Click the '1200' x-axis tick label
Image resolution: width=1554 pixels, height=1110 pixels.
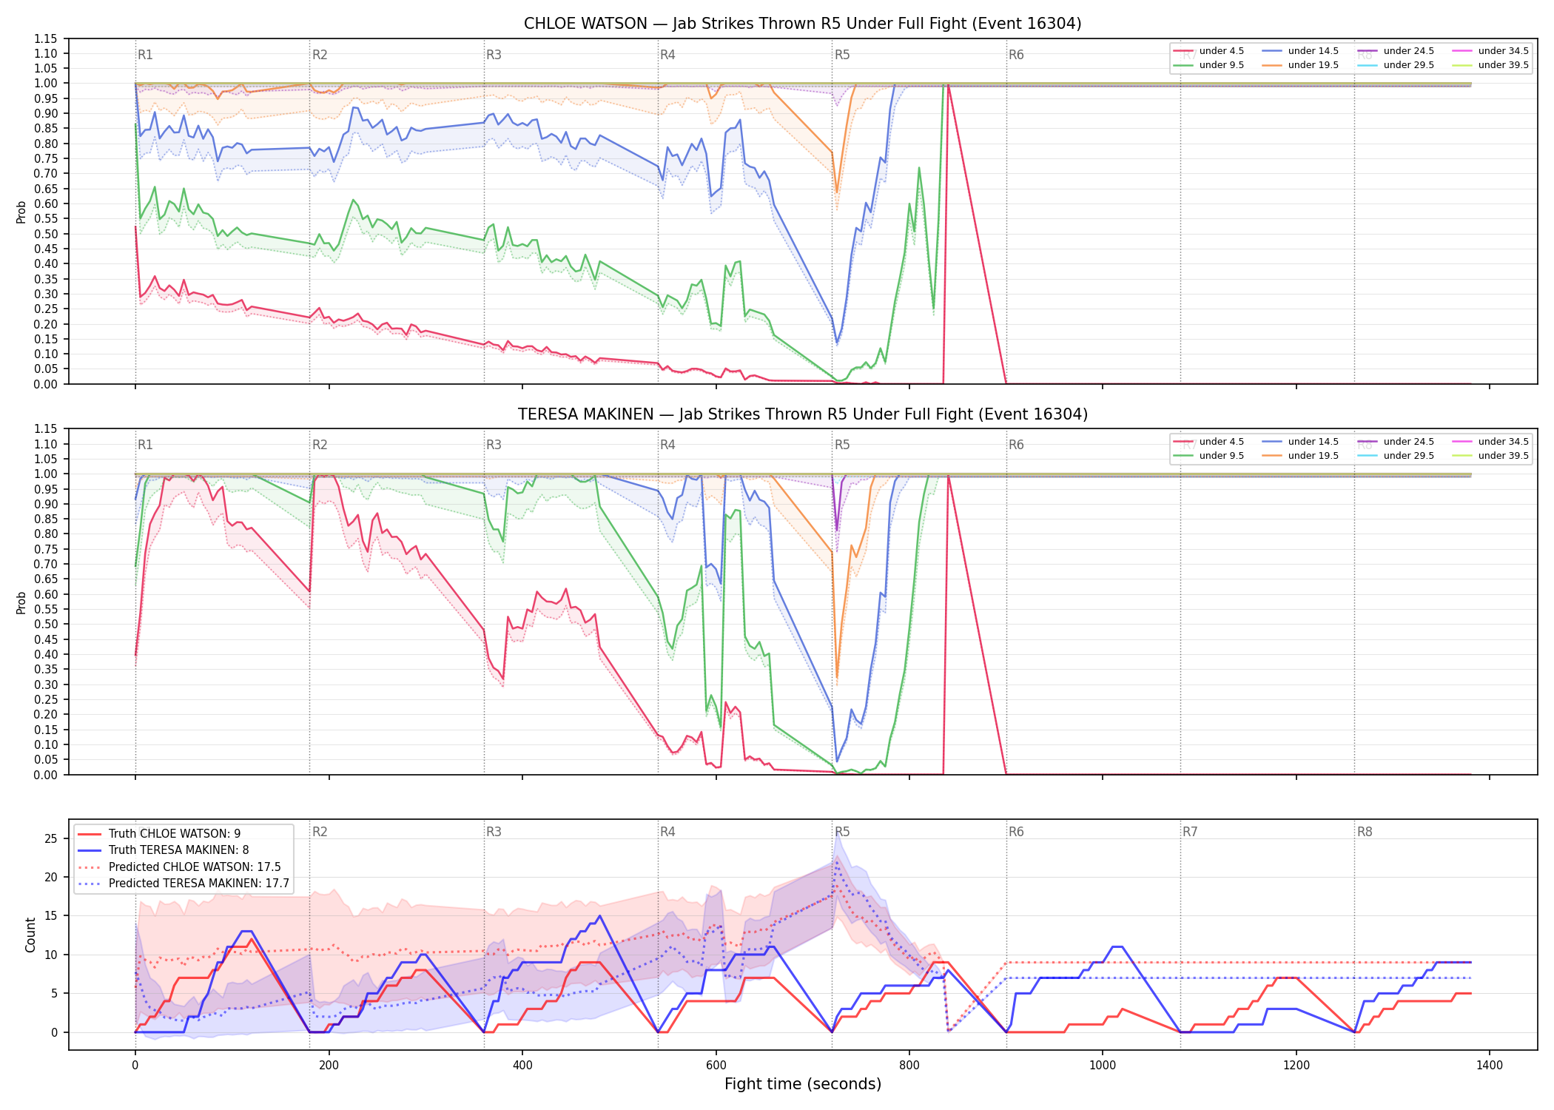[x=1296, y=1066]
